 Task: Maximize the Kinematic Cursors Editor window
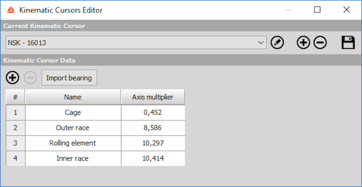click(317, 10)
